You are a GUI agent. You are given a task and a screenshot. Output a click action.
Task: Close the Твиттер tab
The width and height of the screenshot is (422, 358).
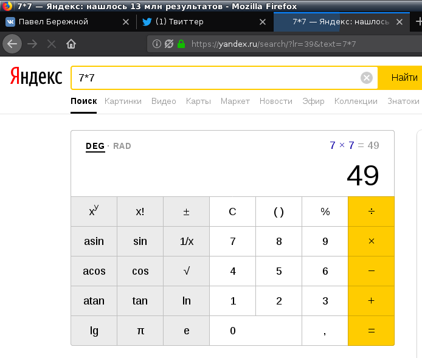point(263,22)
